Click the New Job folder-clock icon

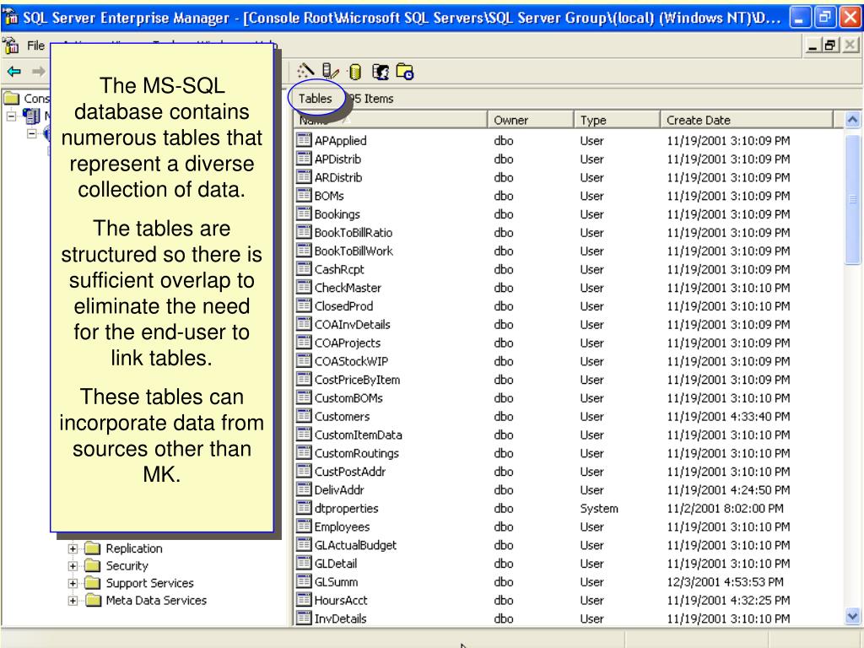click(405, 72)
